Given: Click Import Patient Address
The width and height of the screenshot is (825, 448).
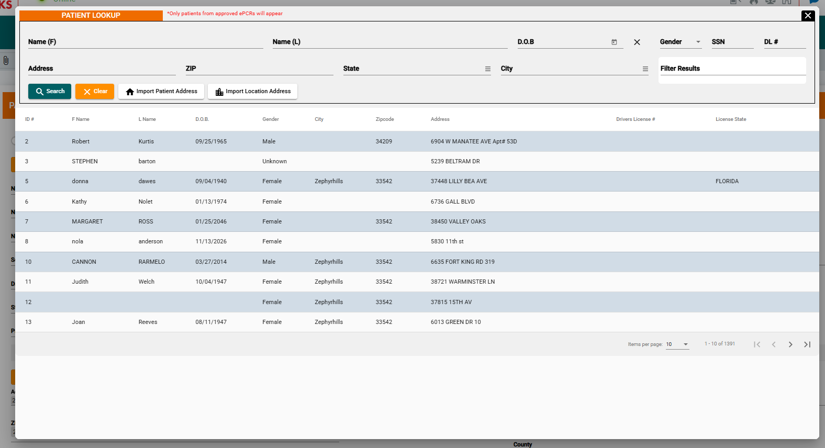Looking at the screenshot, I should point(161,92).
